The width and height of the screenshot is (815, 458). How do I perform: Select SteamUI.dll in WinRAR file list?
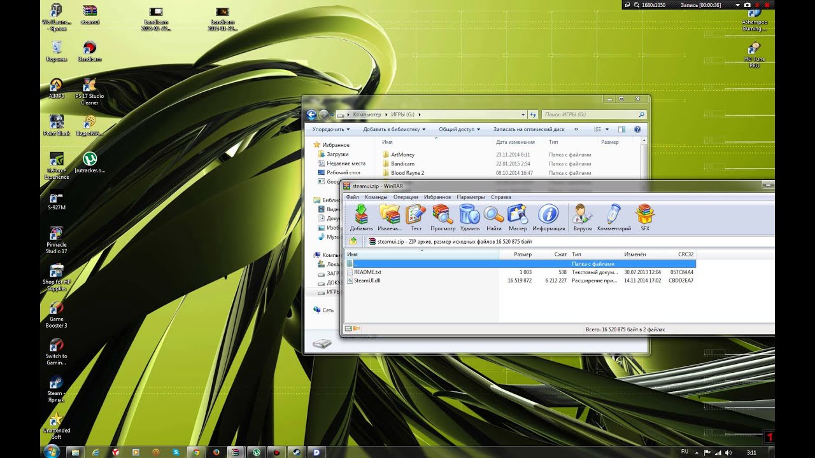coord(367,281)
